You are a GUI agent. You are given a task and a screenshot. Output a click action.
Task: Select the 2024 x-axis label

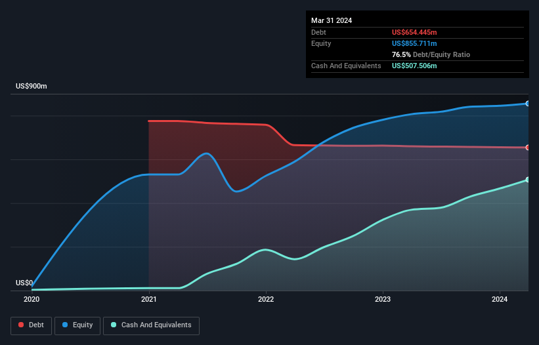[500, 299]
